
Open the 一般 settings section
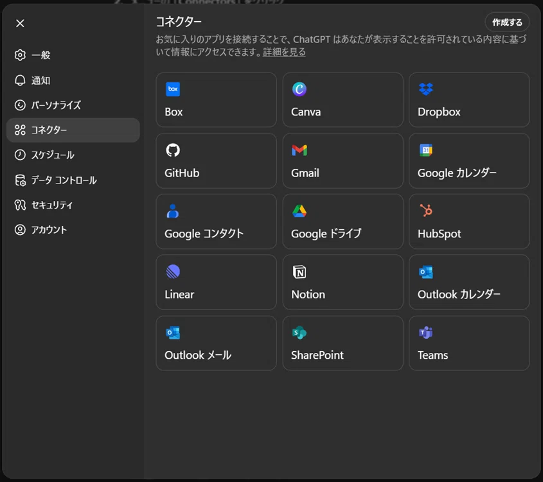point(73,55)
